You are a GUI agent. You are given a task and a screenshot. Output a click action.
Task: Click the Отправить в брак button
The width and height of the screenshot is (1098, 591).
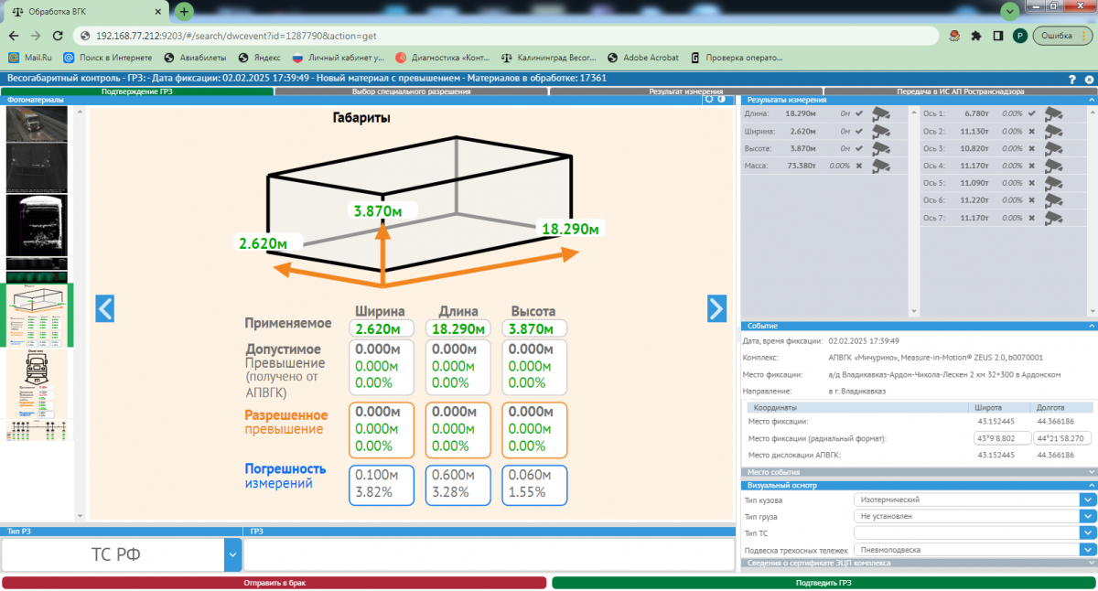pyautogui.click(x=274, y=583)
